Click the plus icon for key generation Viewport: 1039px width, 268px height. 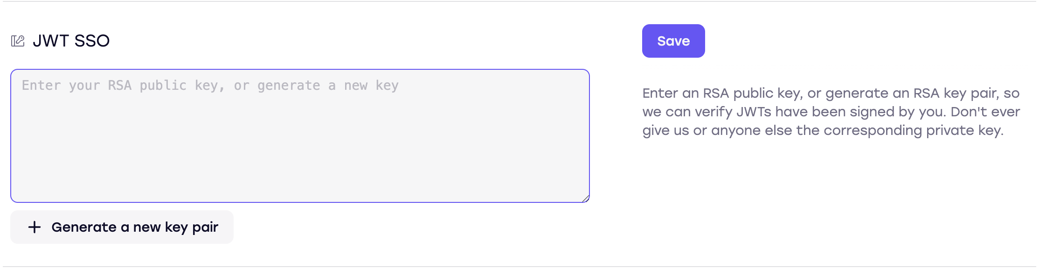tap(35, 227)
